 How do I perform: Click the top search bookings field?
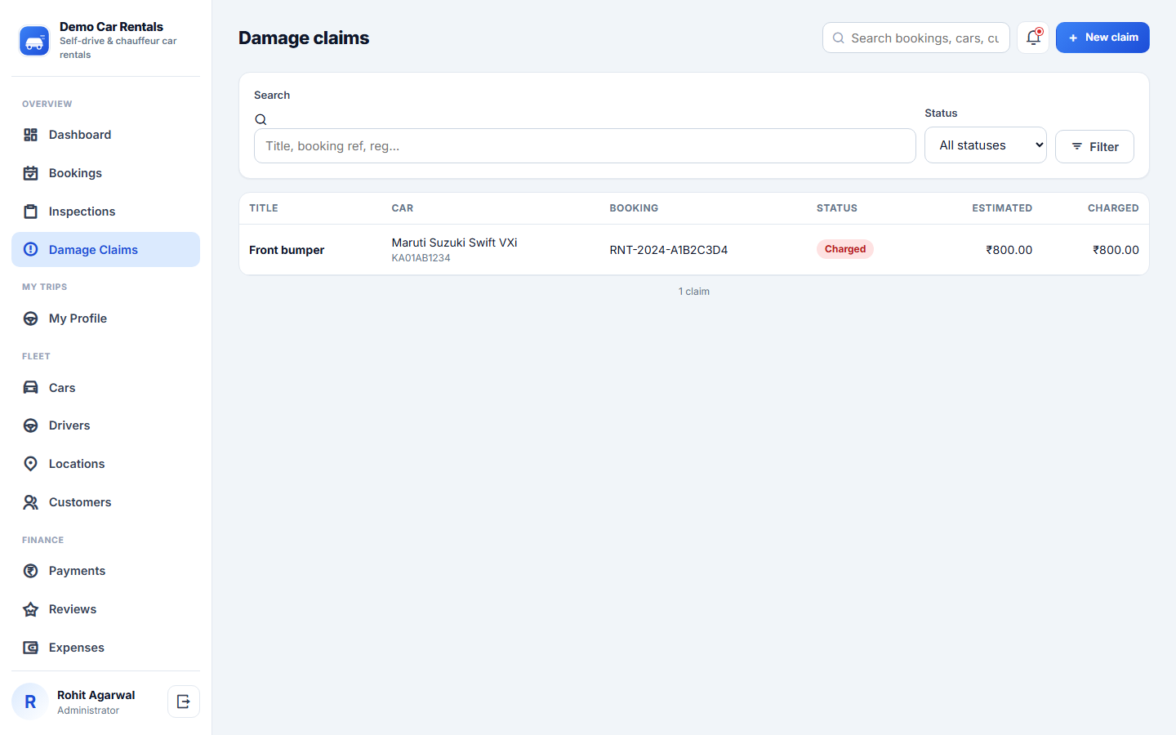tap(916, 38)
